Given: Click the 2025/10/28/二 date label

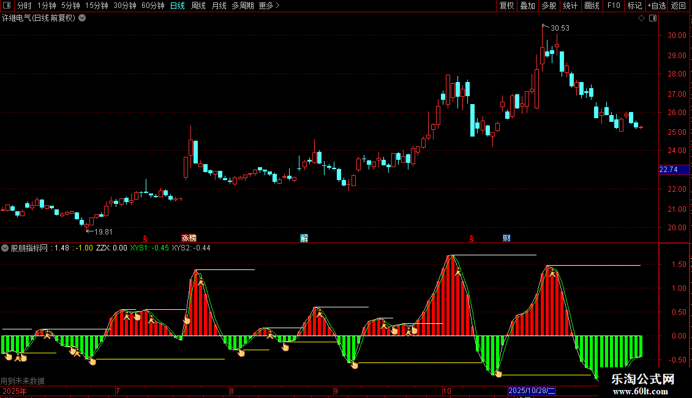Looking at the screenshot, I should click(532, 391).
